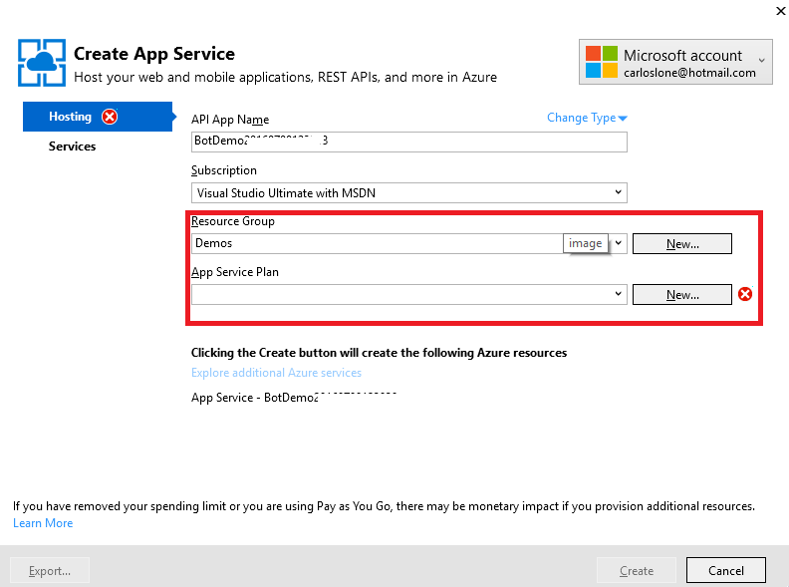
Task: Select the Hosting tab
Action: [98, 117]
